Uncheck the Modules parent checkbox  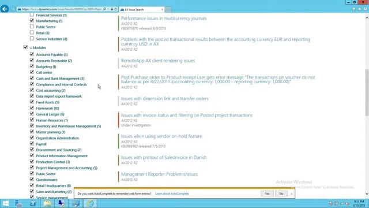25,47
